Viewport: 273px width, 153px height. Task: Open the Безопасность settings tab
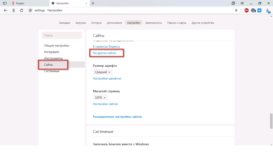click(154, 23)
